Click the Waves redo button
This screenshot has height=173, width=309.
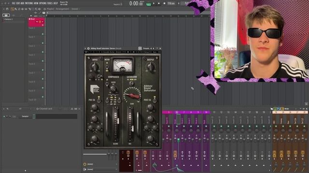click(98, 52)
